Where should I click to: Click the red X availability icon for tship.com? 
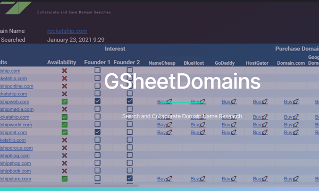coord(64,71)
